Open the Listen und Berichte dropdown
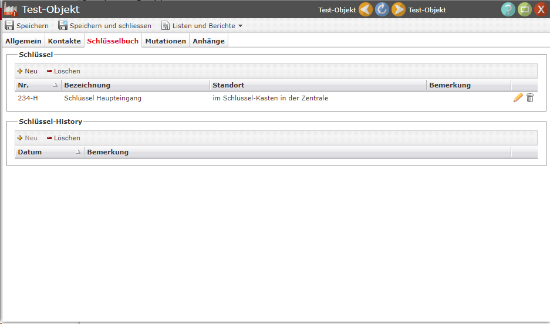Viewport: 550px width, 324px height. [x=202, y=26]
